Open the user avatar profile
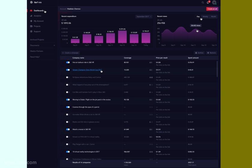This screenshot has height=168, width=252. point(214,2)
